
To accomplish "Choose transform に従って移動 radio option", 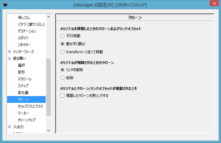I will (x=62, y=52).
